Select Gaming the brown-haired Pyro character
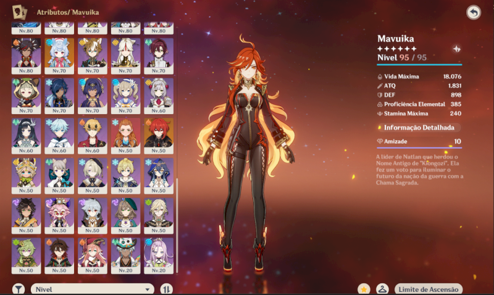The image size is (494, 295). (x=59, y=256)
